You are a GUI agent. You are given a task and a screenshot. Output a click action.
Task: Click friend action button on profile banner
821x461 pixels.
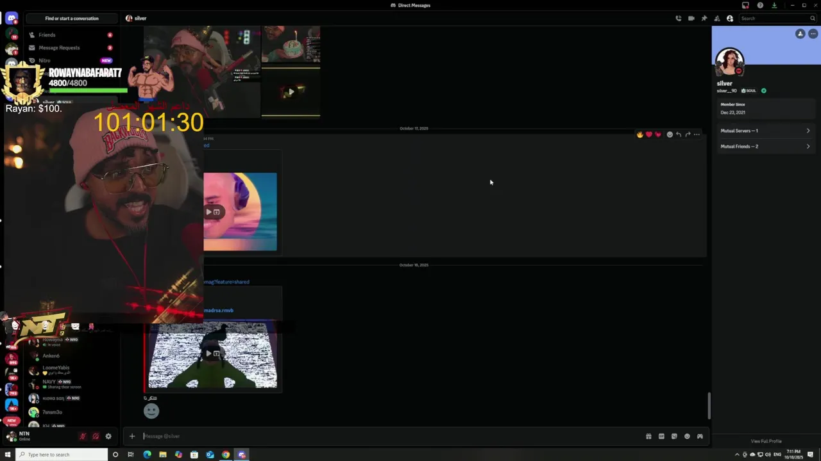coord(800,34)
